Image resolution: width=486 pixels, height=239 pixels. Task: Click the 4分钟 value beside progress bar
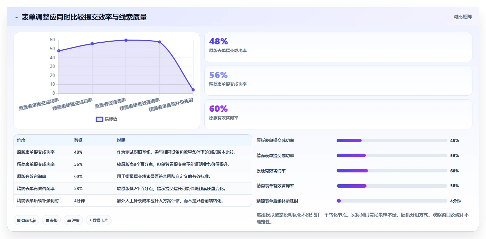click(x=456, y=201)
